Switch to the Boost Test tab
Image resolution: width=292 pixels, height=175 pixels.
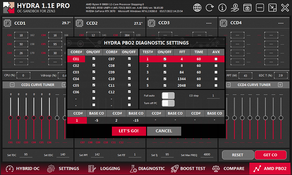tap(188, 169)
